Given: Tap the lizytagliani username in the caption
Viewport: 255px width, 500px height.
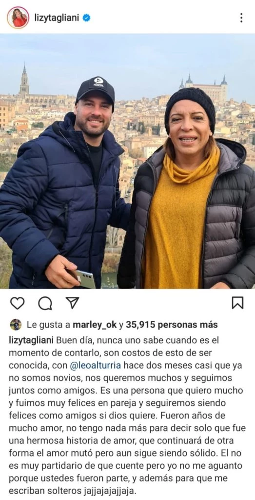Looking at the screenshot, I should click(x=31, y=340).
